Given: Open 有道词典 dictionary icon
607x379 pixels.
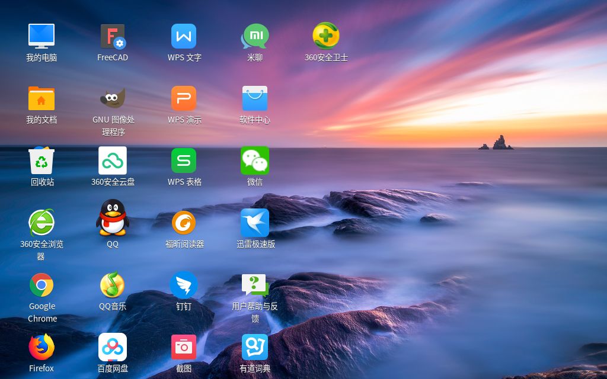Looking at the screenshot, I should click(255, 347).
